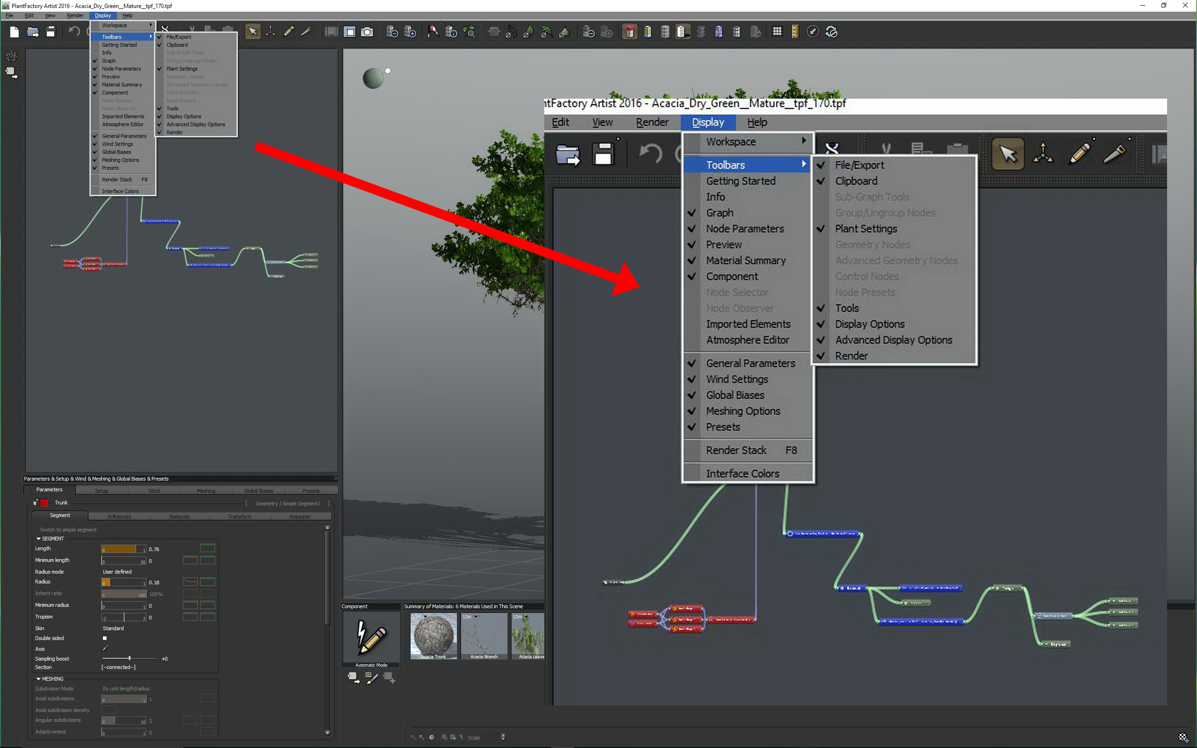Collapse the MESHING section

click(39, 679)
